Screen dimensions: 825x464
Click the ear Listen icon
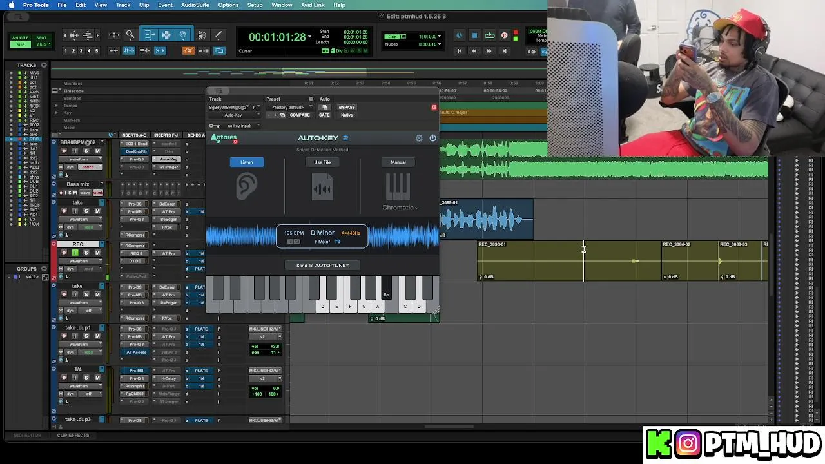(246, 187)
